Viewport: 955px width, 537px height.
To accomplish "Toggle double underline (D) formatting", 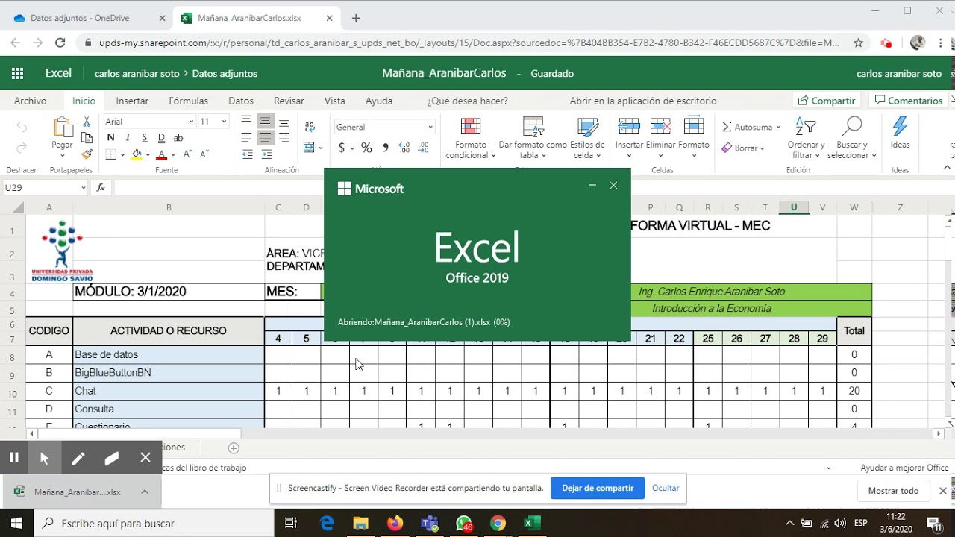I will coord(161,137).
